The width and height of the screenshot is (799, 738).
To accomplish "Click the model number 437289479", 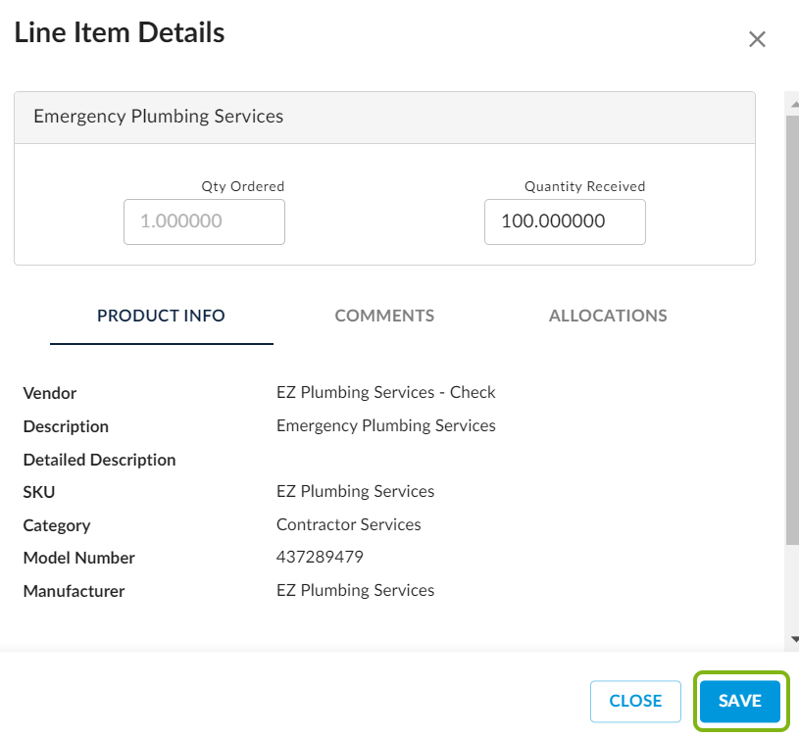I will (320, 557).
